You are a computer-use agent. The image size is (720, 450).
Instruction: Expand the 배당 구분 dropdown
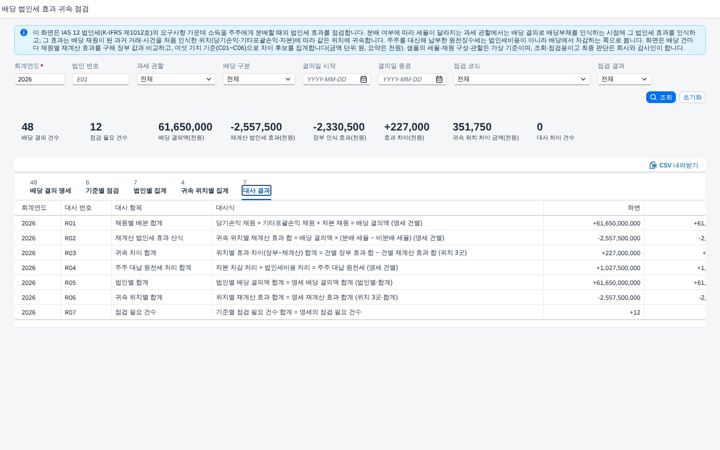(259, 79)
